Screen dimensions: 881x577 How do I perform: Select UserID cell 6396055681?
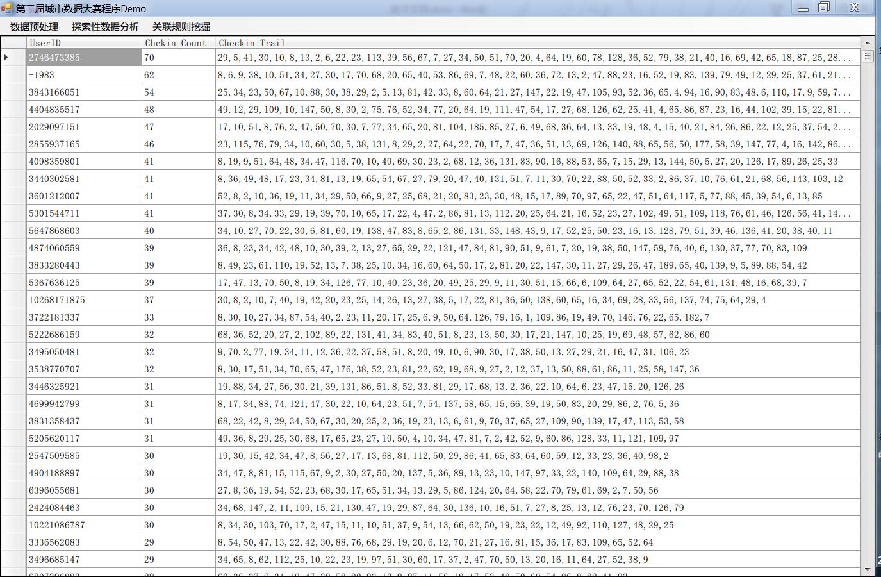(x=84, y=490)
